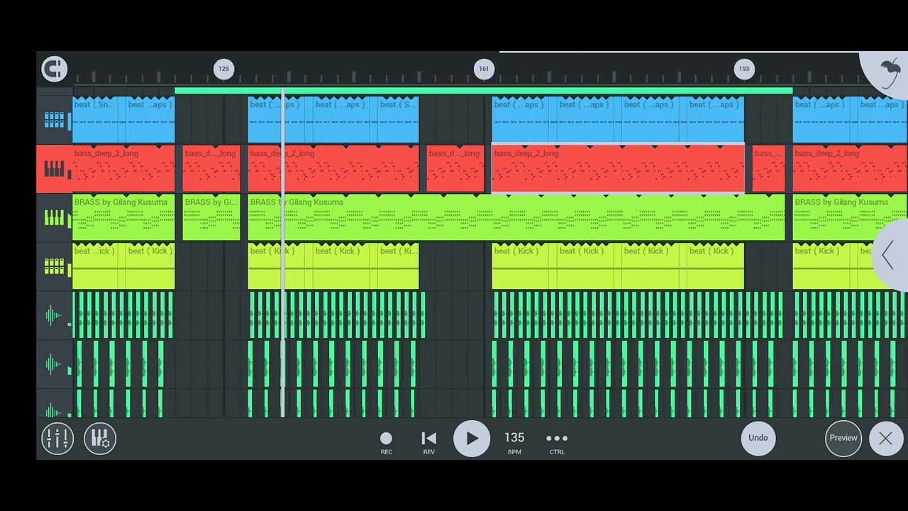Select the 'beat ( Ki...' yellow clip
This screenshot has width=908, height=511.
tap(398, 266)
